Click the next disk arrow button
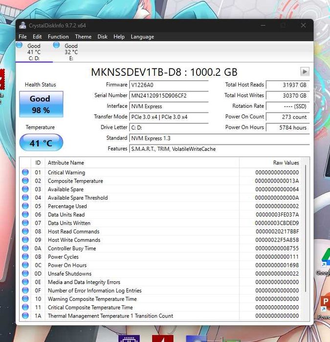 click(x=305, y=71)
